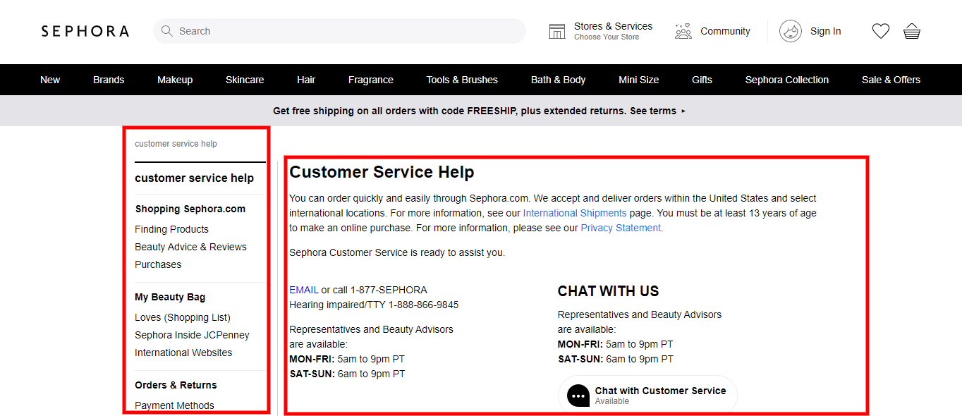This screenshot has height=416, width=962.
Task: Click the Privacy Statement link
Action: [621, 228]
